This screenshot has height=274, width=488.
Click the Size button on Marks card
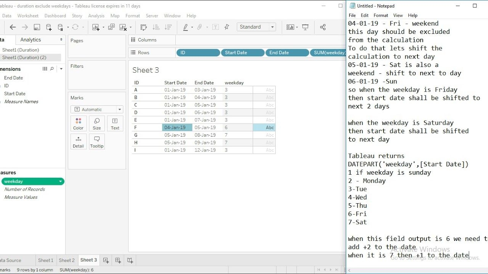[97, 124]
